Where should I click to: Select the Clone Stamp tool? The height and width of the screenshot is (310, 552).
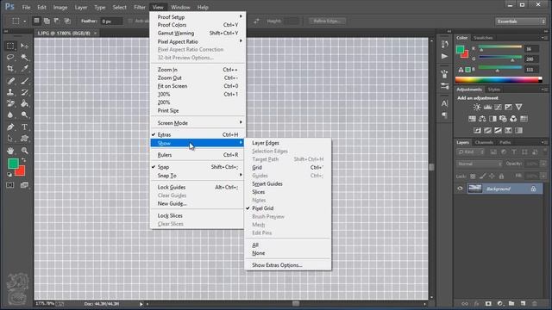(10, 92)
